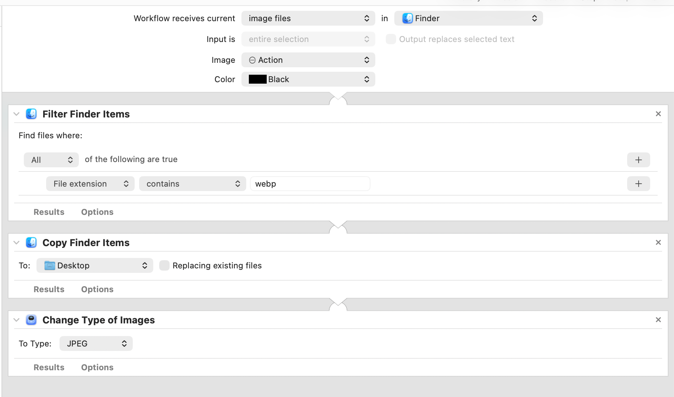Open the entire selection dropdown
This screenshot has height=397, width=674.
point(308,39)
